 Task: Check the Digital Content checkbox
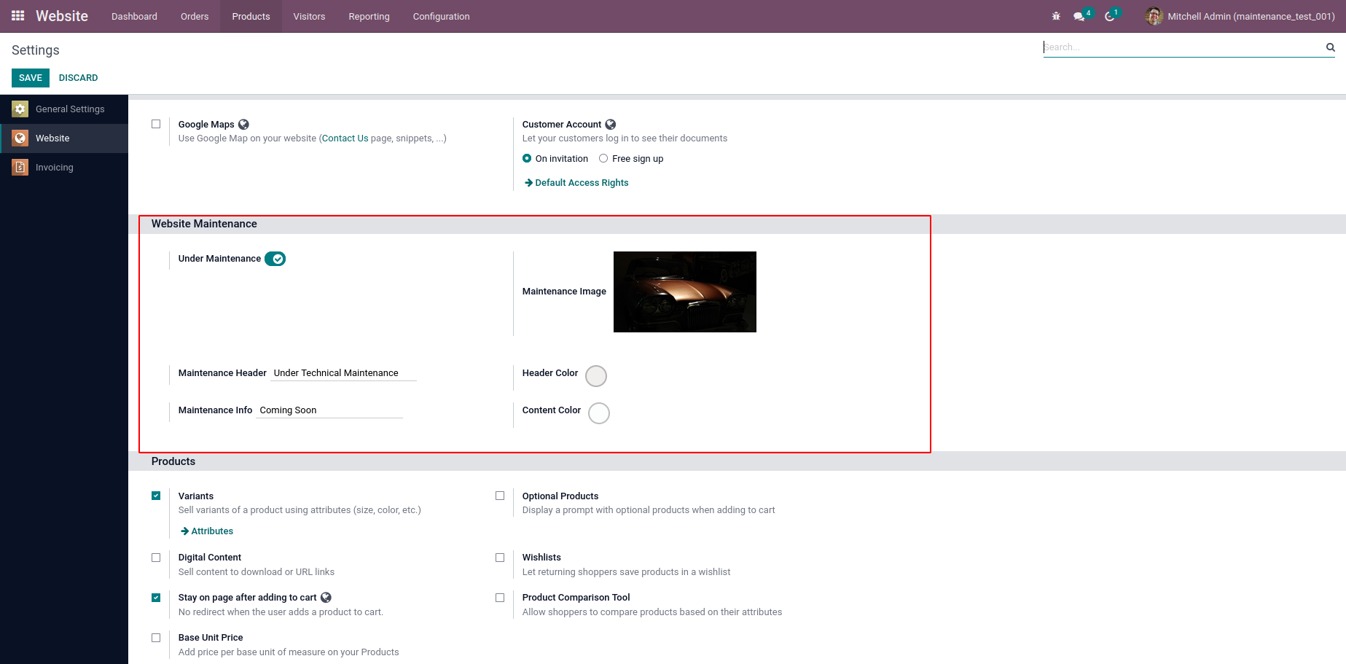pos(156,558)
